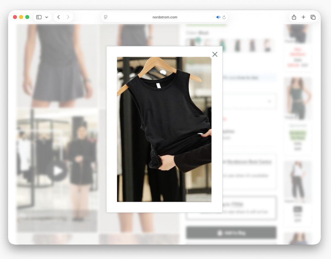331x259 pixels.
Task: Reload the nordstrom.com page
Action: coord(224,17)
